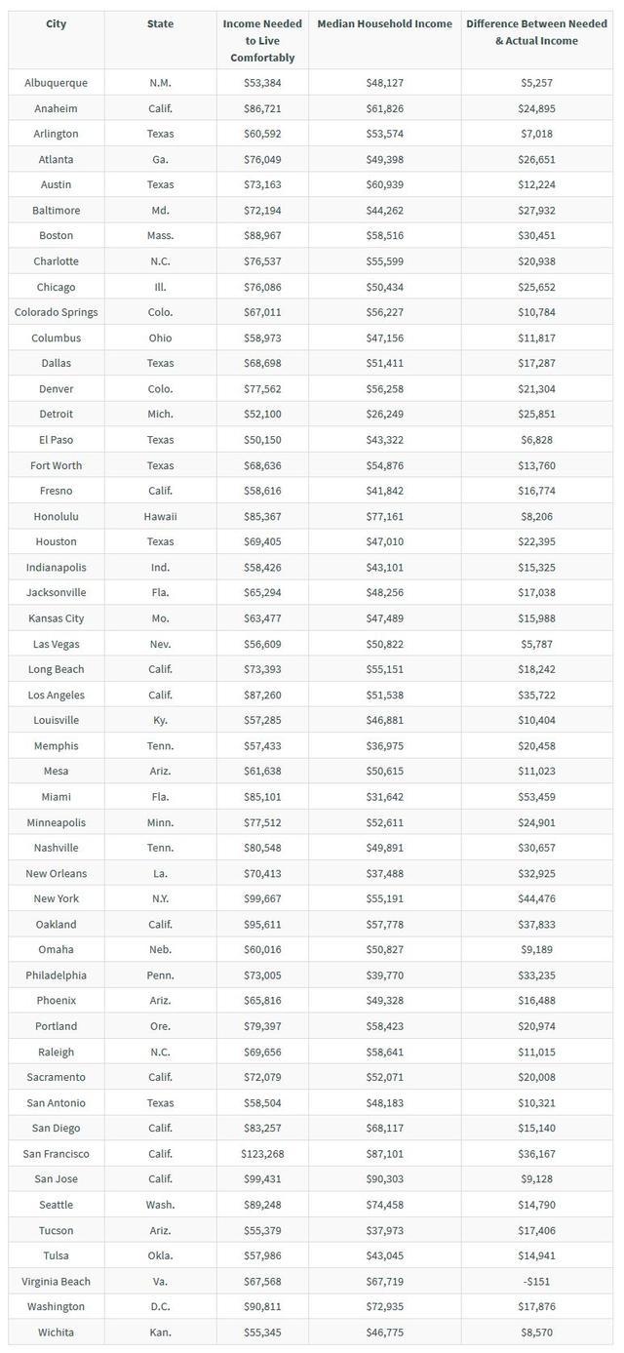Select the Wichita city cell

click(56, 1332)
